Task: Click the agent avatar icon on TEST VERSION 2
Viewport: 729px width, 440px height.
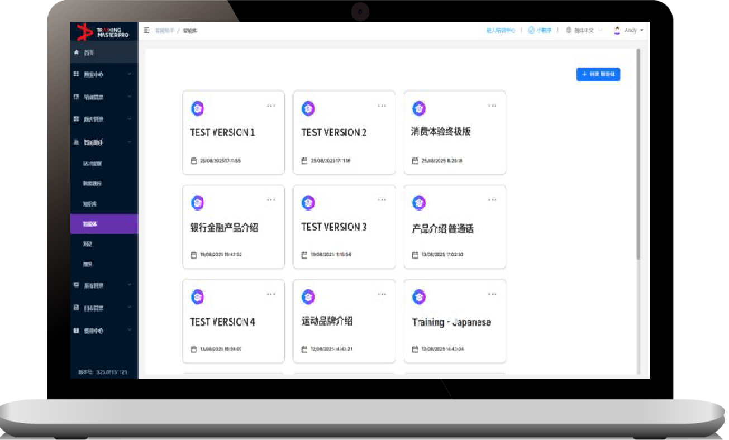Action: [x=308, y=109]
